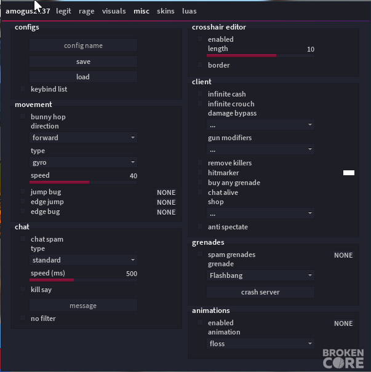
Task: Enable the bunny hop checkbox
Action: tap(23, 116)
